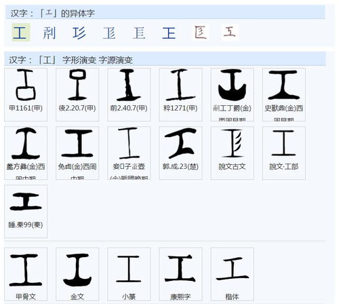Click the caption text 睡.秦99(秦)
The height and width of the screenshot is (308, 339).
(26, 225)
